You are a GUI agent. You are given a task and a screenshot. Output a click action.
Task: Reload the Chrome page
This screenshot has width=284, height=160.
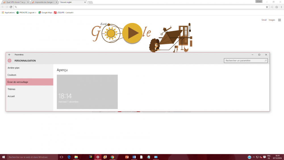[x=11, y=7]
